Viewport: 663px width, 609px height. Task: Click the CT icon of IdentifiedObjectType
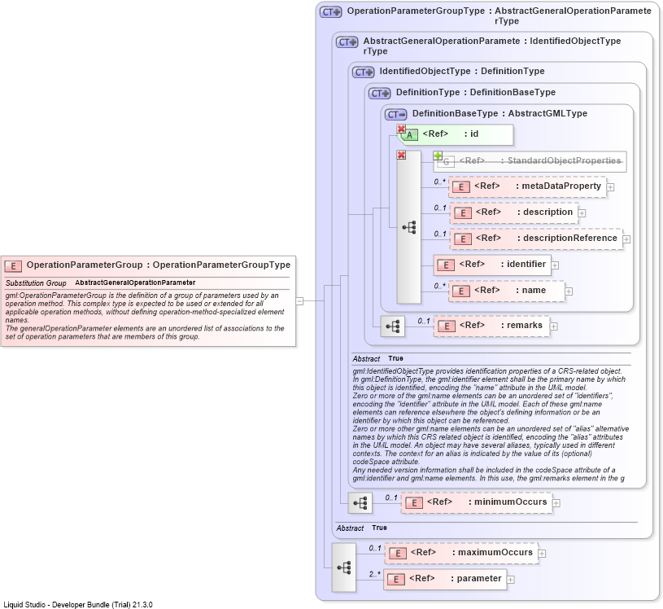[363, 72]
